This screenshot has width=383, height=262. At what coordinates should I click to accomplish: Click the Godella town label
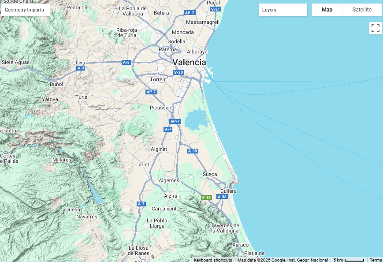point(176,41)
